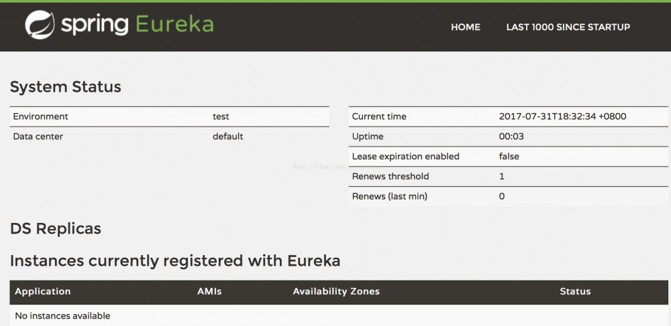The height and width of the screenshot is (326, 671).
Task: Click the DS Replicas heading
Action: pos(56,229)
